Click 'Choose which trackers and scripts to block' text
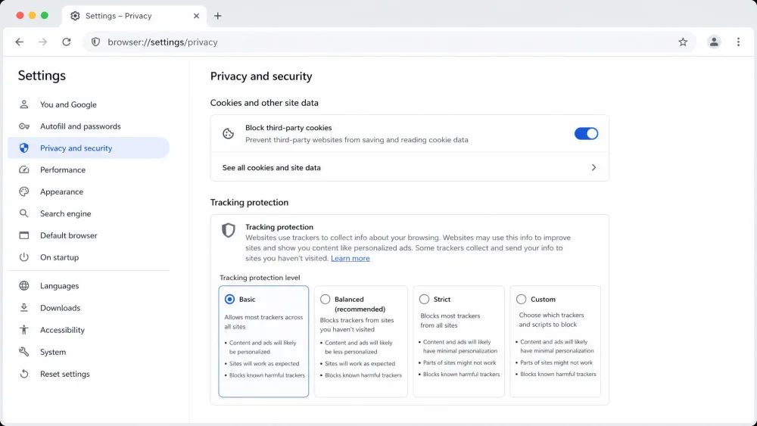Image resolution: width=757 pixels, height=426 pixels. tap(551, 320)
